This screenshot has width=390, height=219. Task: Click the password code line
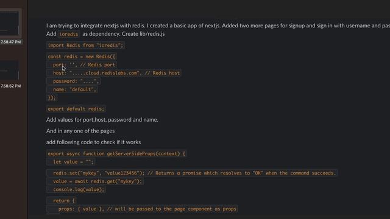click(x=73, y=81)
